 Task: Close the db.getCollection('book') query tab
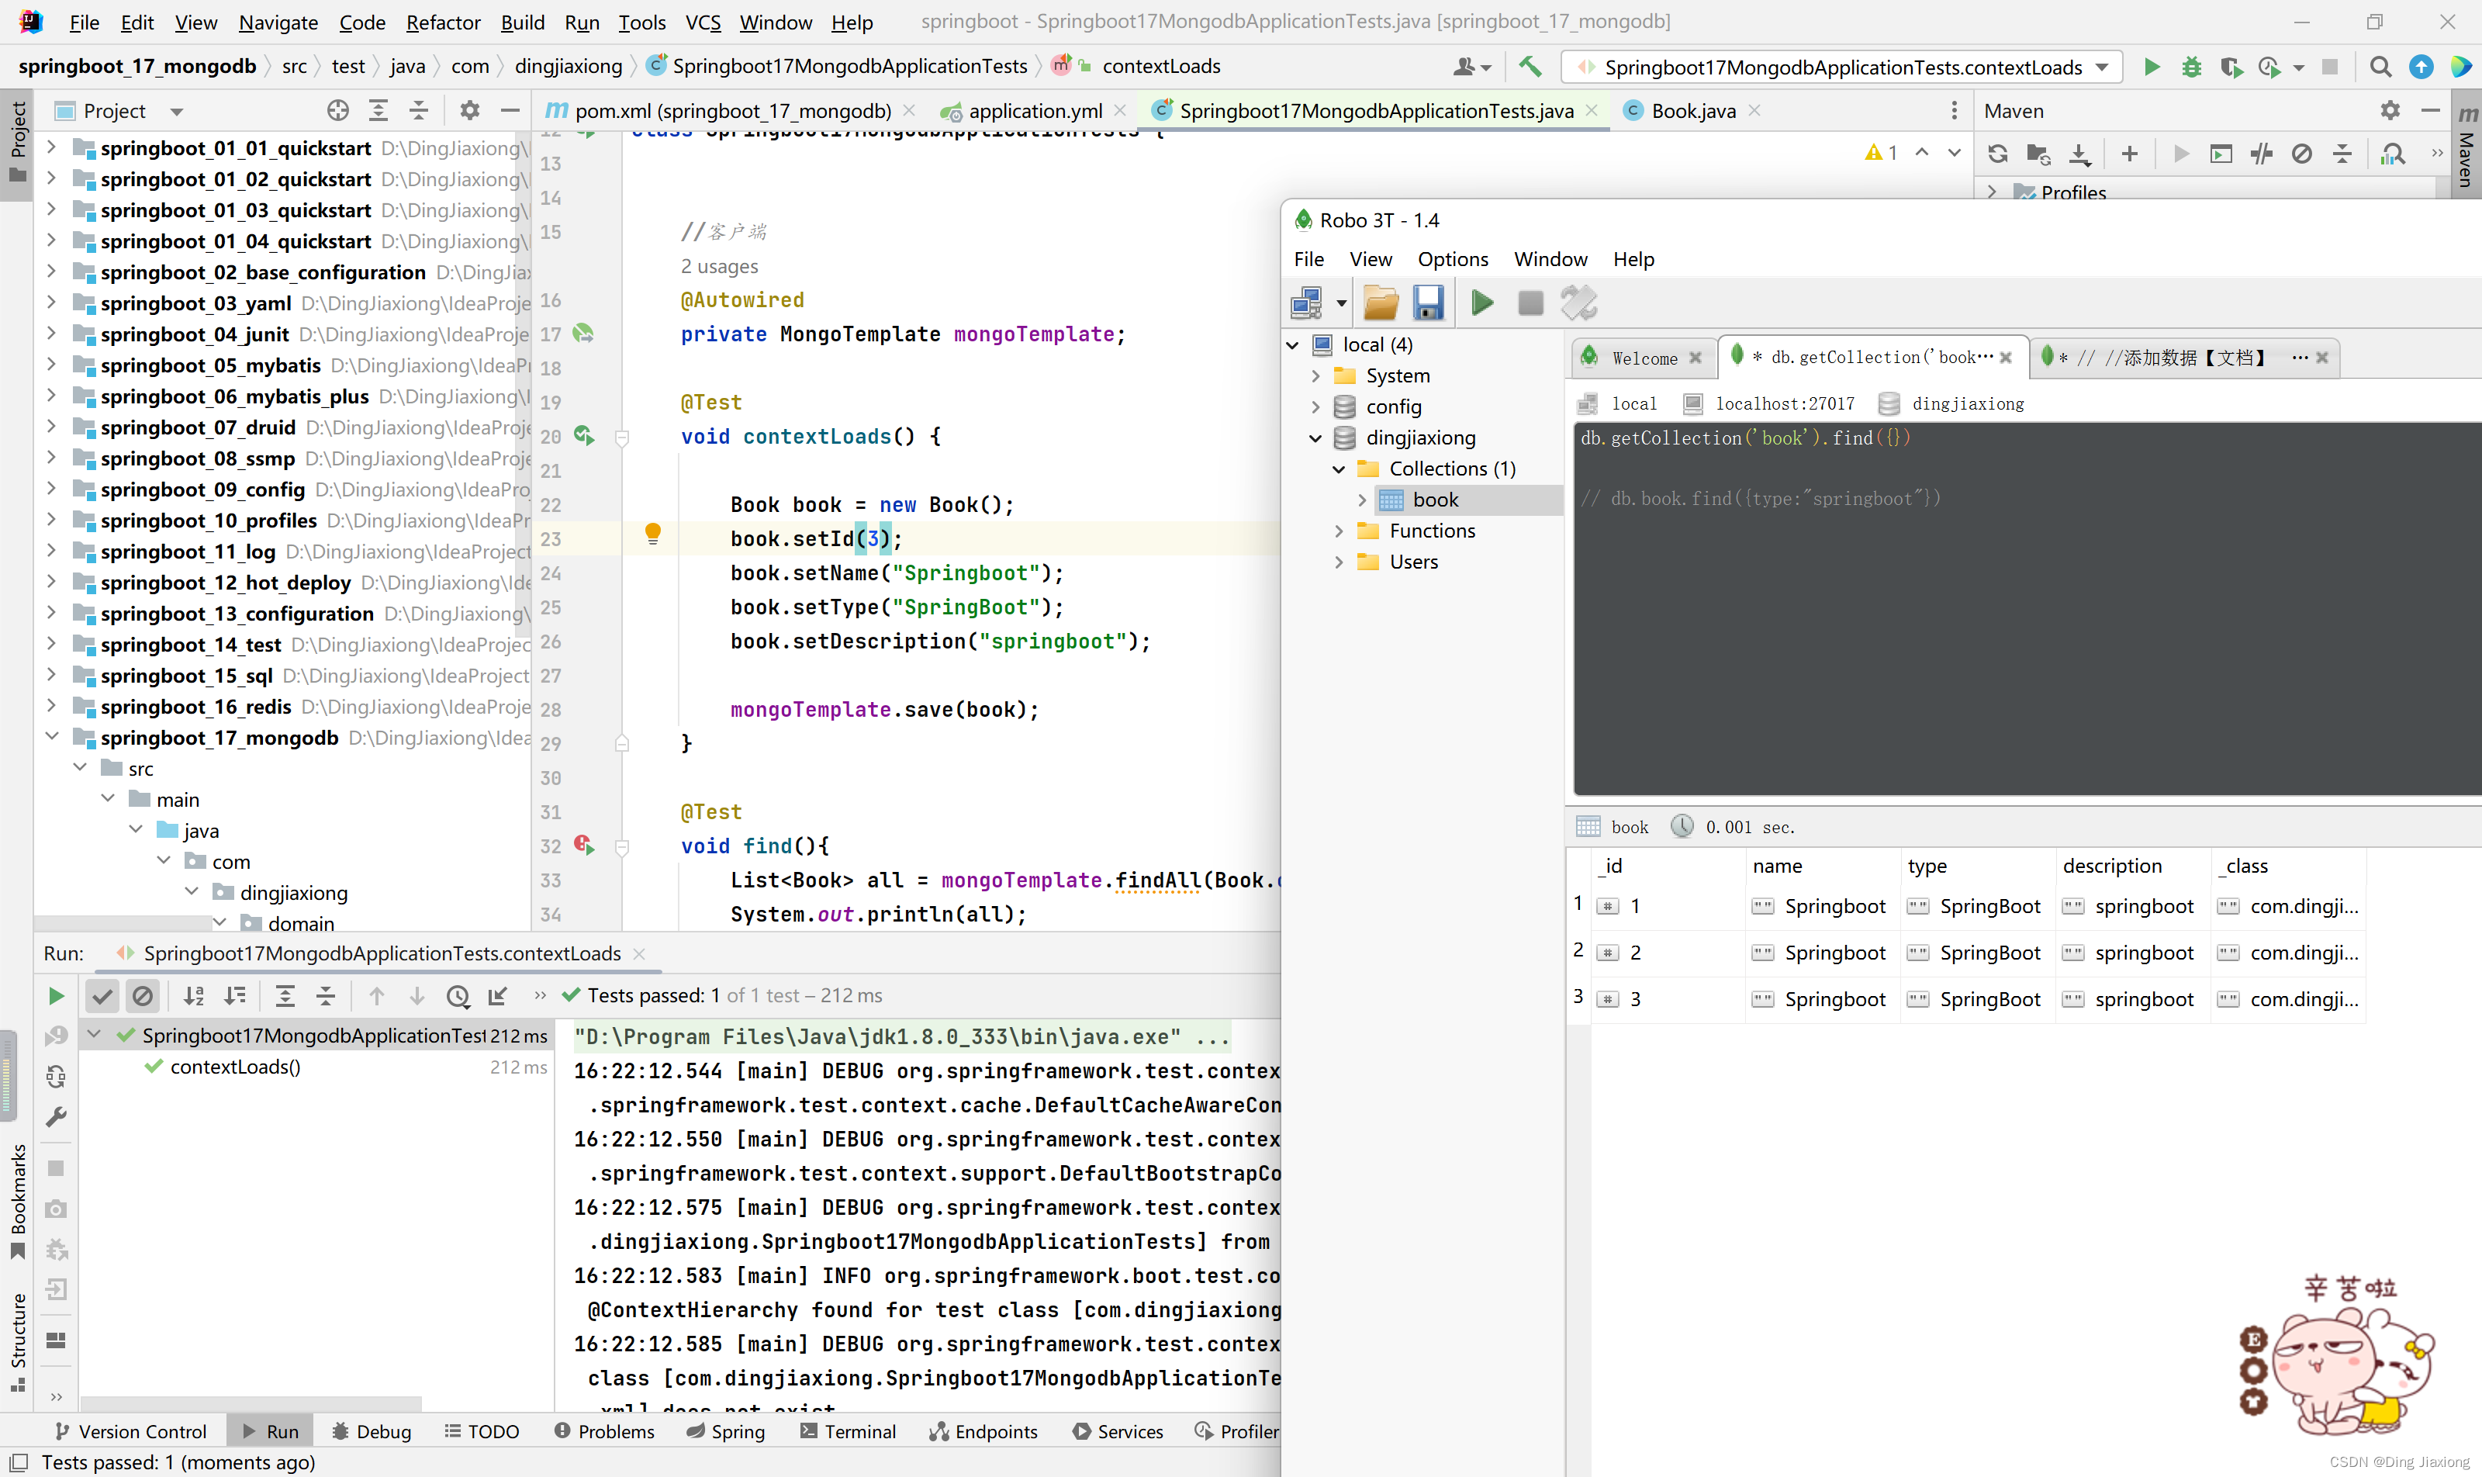(2007, 358)
